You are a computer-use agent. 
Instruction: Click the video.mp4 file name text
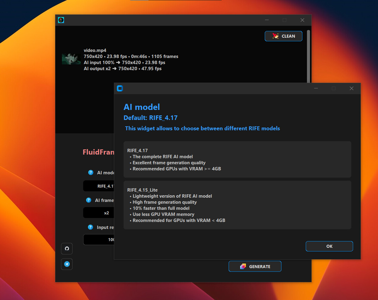[x=95, y=50]
